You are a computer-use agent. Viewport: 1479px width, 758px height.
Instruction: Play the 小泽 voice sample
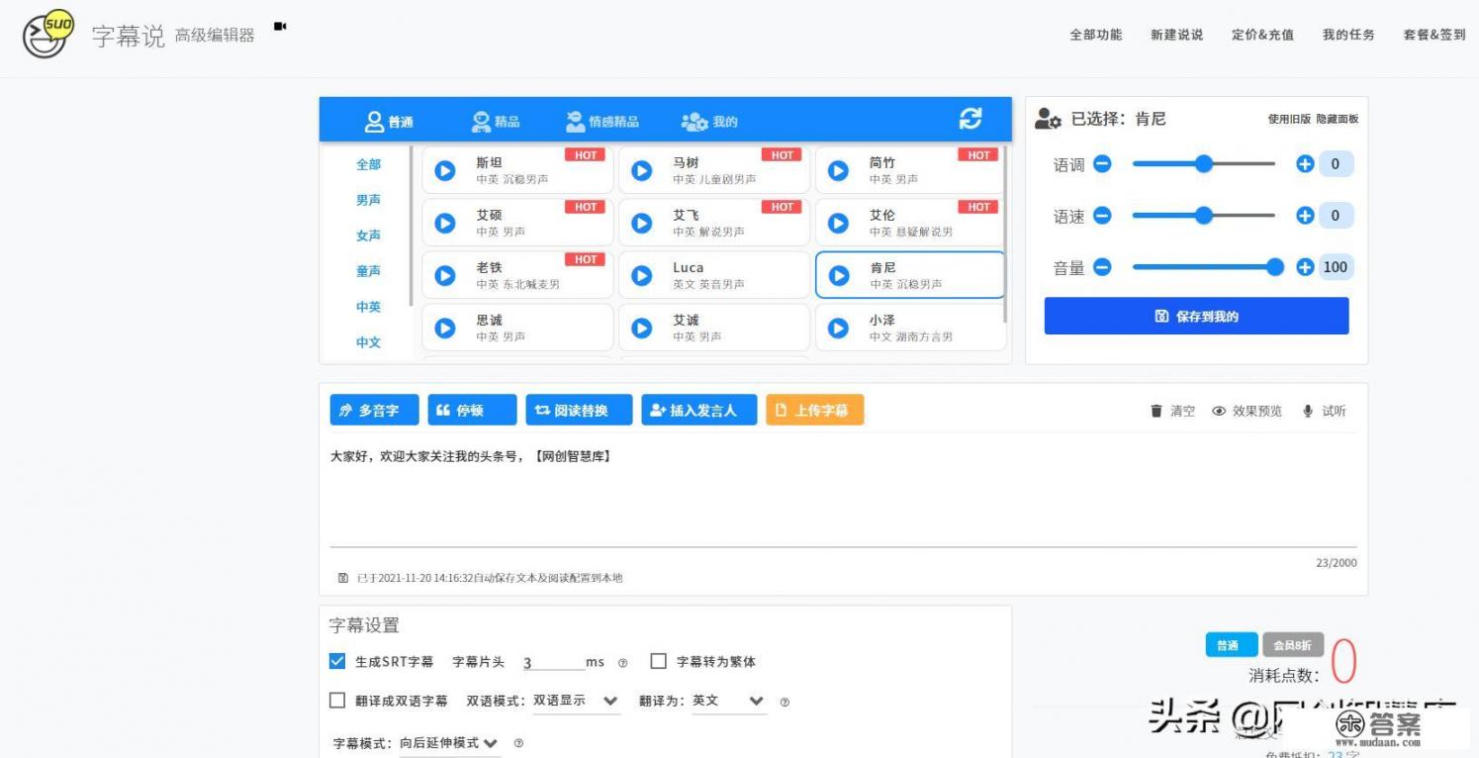pyautogui.click(x=839, y=329)
